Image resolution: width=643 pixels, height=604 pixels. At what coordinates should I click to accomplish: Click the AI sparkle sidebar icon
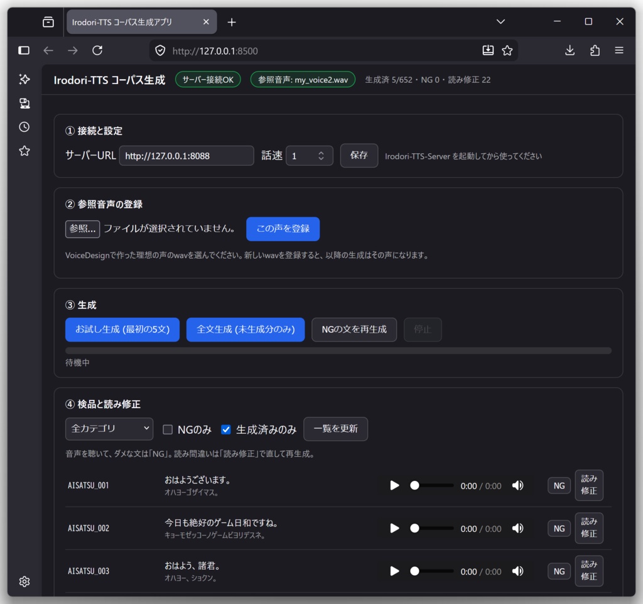tap(24, 79)
